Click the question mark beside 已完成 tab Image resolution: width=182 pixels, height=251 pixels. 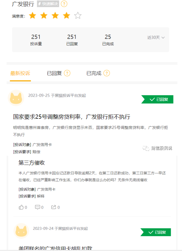[107, 73]
